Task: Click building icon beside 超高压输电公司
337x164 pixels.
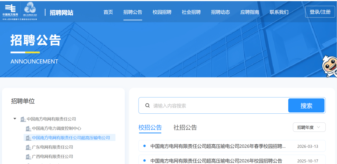Action: [28, 138]
